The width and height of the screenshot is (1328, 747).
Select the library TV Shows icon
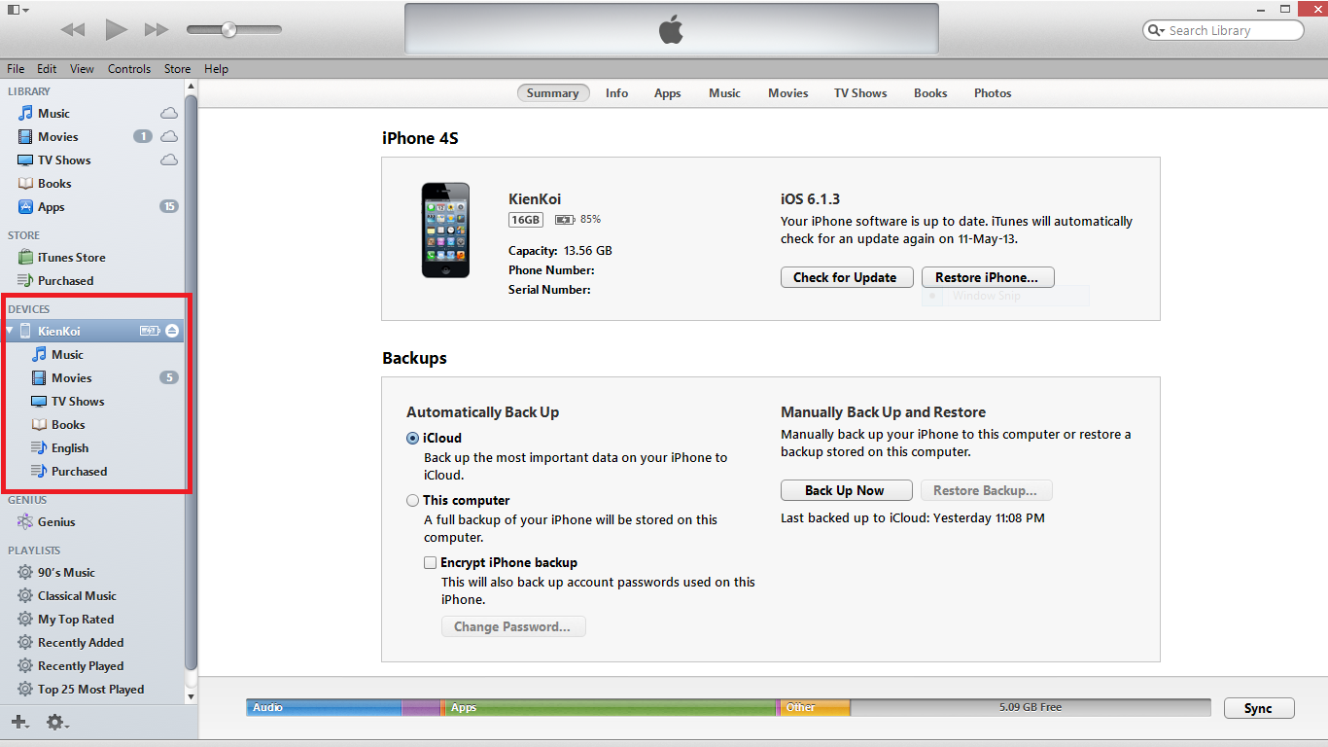(x=26, y=160)
